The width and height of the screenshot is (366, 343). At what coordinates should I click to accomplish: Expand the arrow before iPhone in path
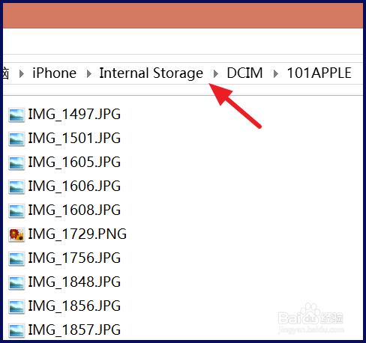tap(22, 73)
